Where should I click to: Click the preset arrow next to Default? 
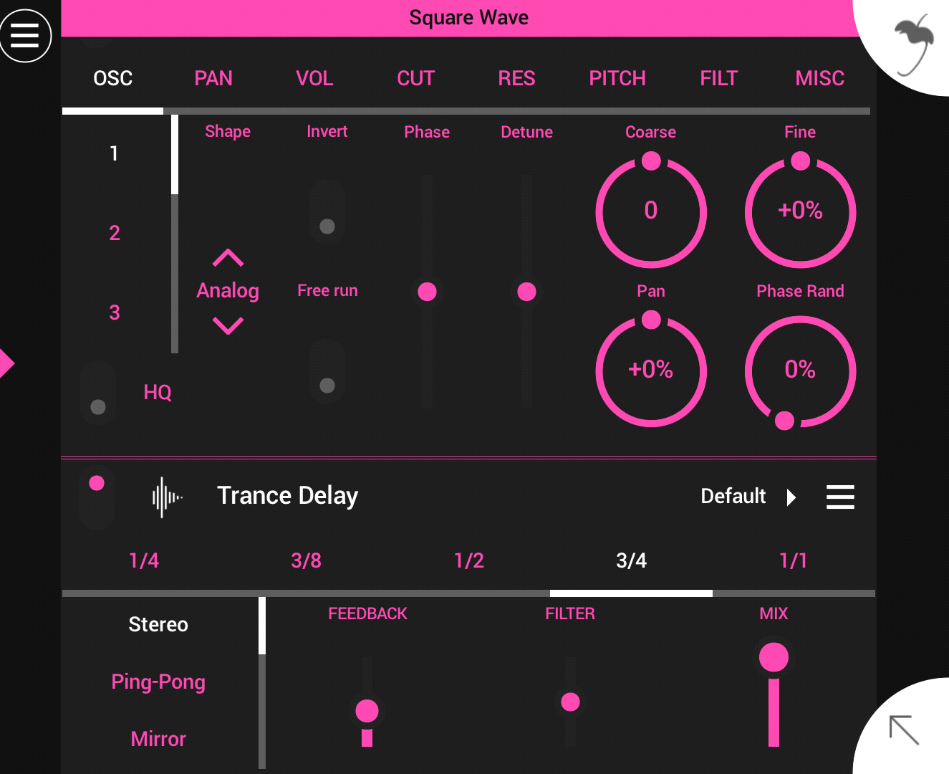point(791,497)
